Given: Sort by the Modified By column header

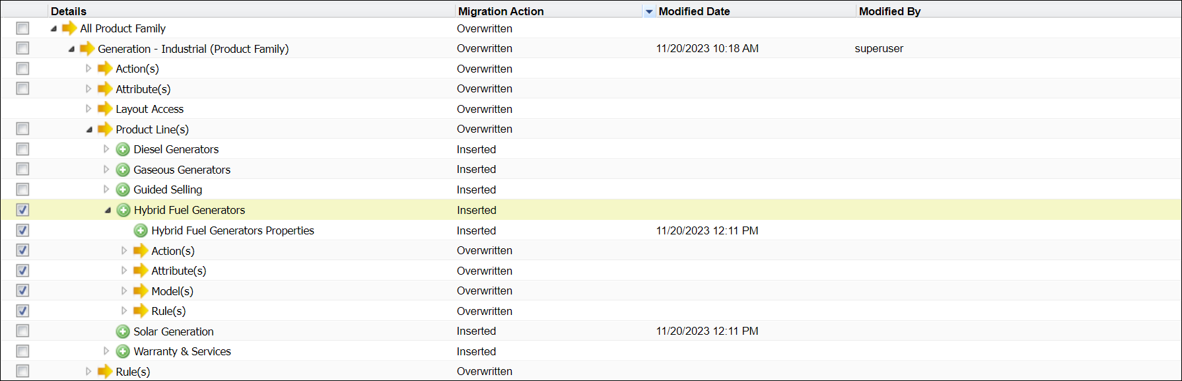Looking at the screenshot, I should point(889,11).
